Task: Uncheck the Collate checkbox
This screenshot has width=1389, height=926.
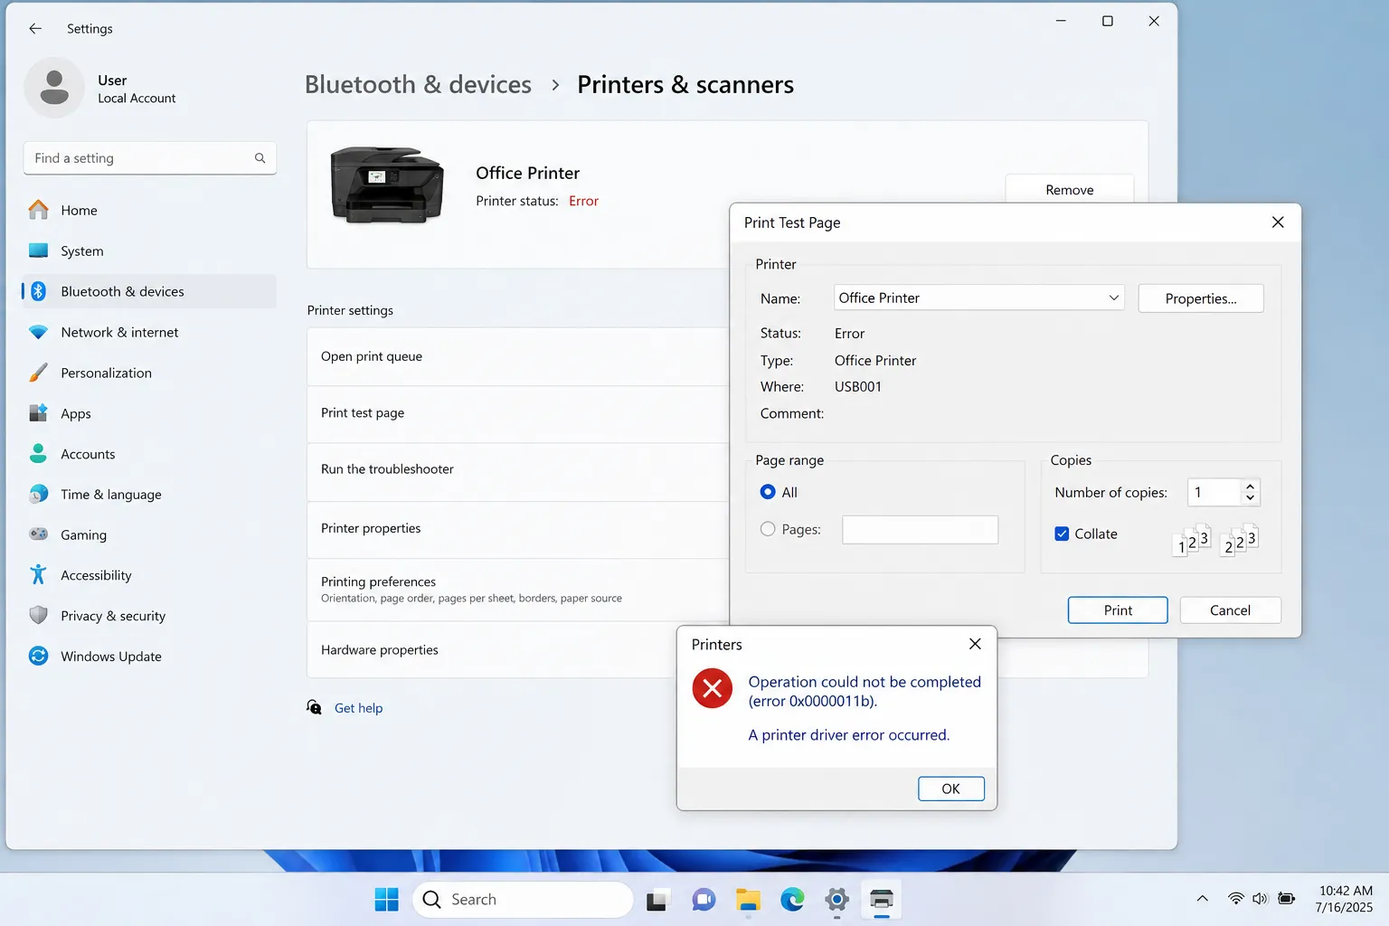Action: (x=1062, y=534)
